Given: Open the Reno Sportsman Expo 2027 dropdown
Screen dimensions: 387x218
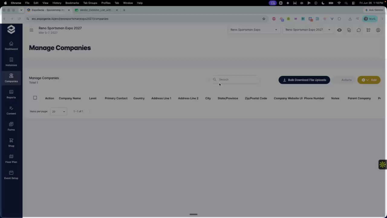Looking at the screenshot, I should pyautogui.click(x=308, y=30).
